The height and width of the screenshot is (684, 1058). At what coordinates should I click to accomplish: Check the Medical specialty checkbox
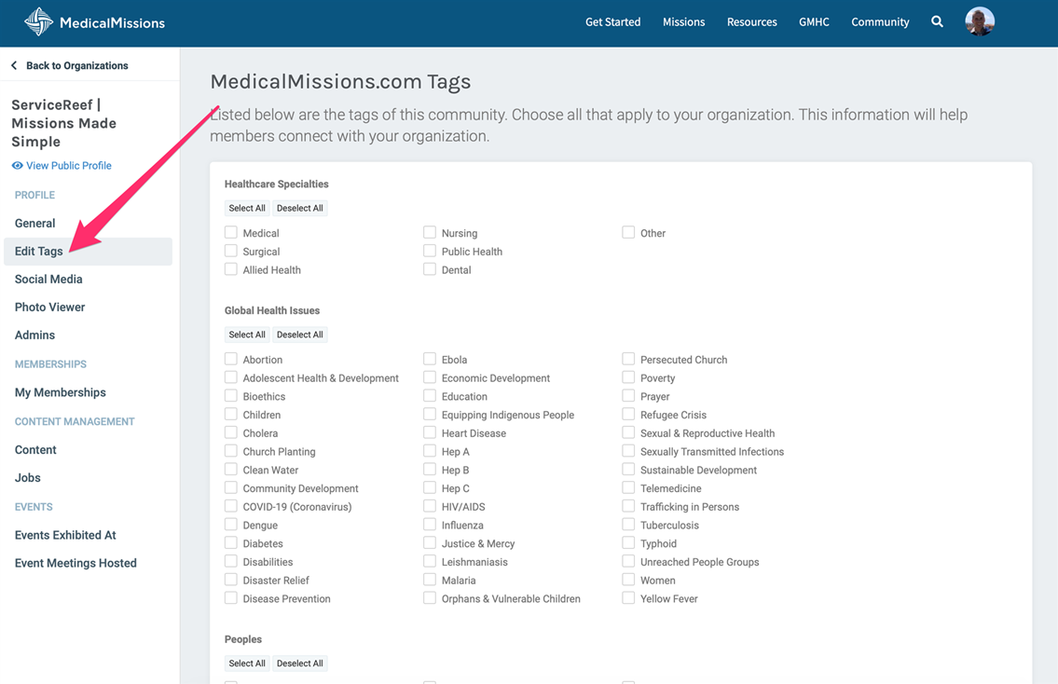tap(231, 232)
